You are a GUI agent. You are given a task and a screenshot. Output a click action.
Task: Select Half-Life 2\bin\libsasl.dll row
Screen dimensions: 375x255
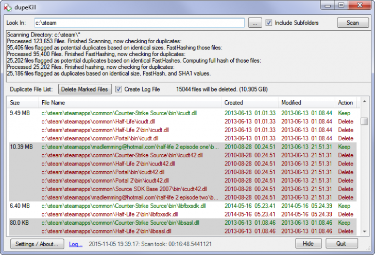183,231
